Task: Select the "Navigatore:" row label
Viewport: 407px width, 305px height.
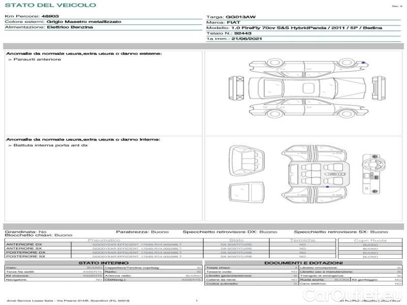Action: point(15,280)
